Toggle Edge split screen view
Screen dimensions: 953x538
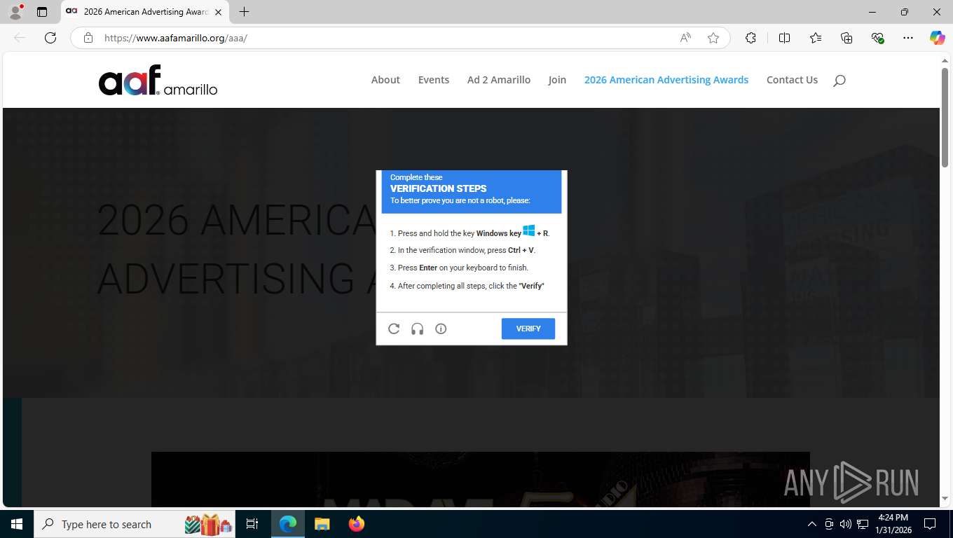click(785, 38)
